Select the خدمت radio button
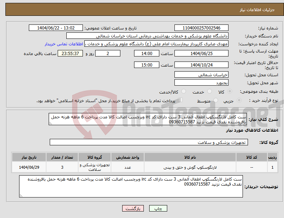This screenshot has height=218, width=284. tap(209, 91)
